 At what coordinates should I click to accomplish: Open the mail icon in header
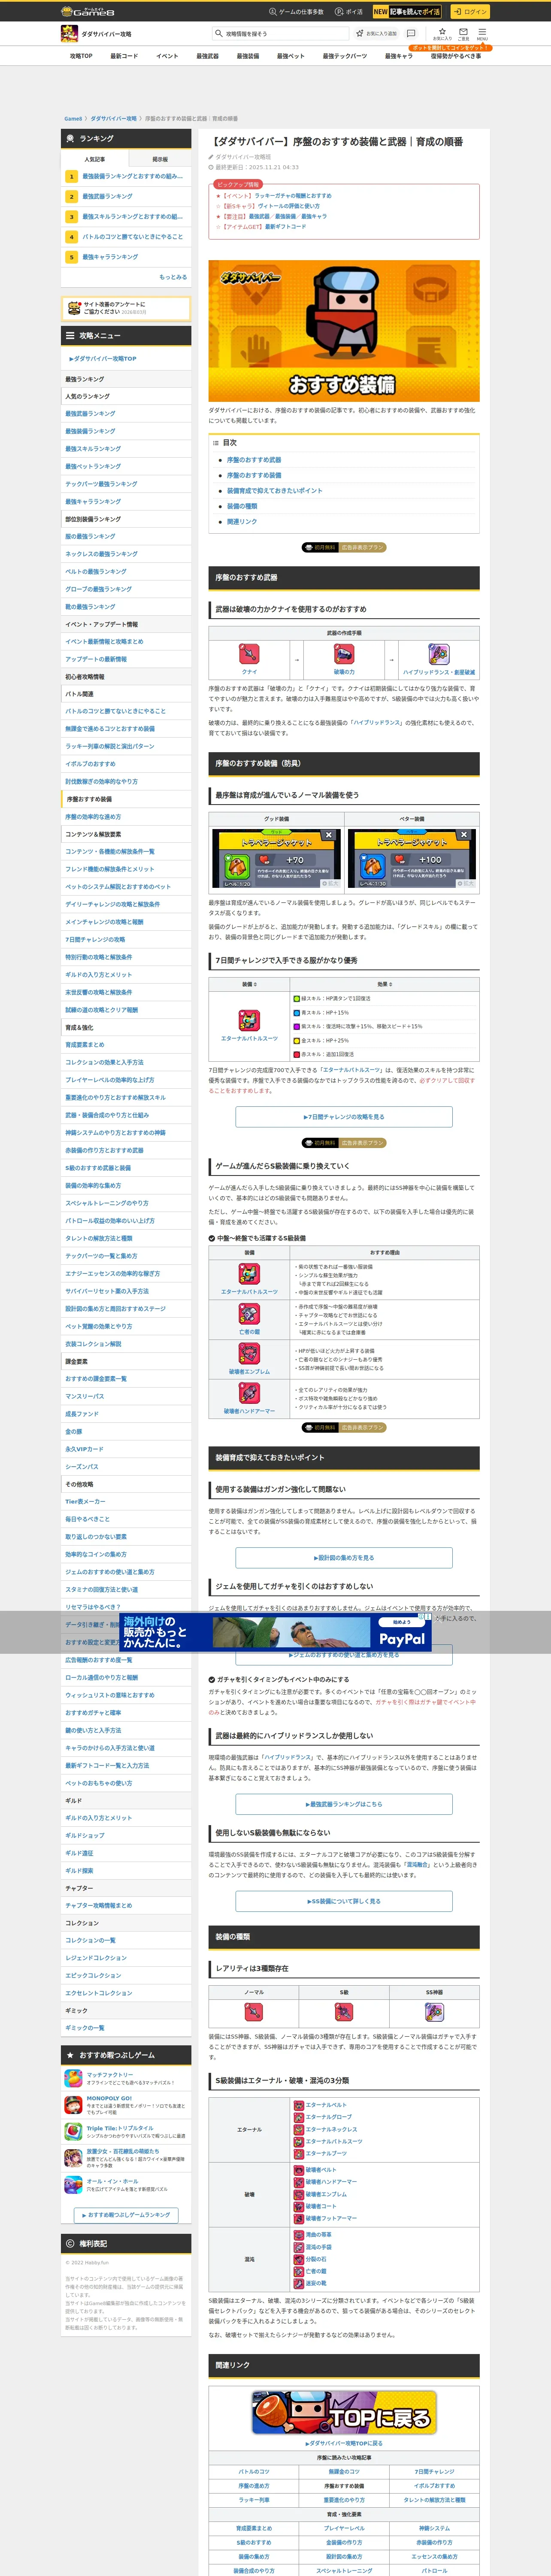[464, 33]
